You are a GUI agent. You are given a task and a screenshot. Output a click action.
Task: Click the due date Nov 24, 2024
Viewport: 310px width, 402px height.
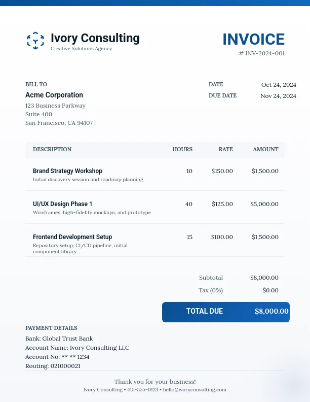pos(278,96)
